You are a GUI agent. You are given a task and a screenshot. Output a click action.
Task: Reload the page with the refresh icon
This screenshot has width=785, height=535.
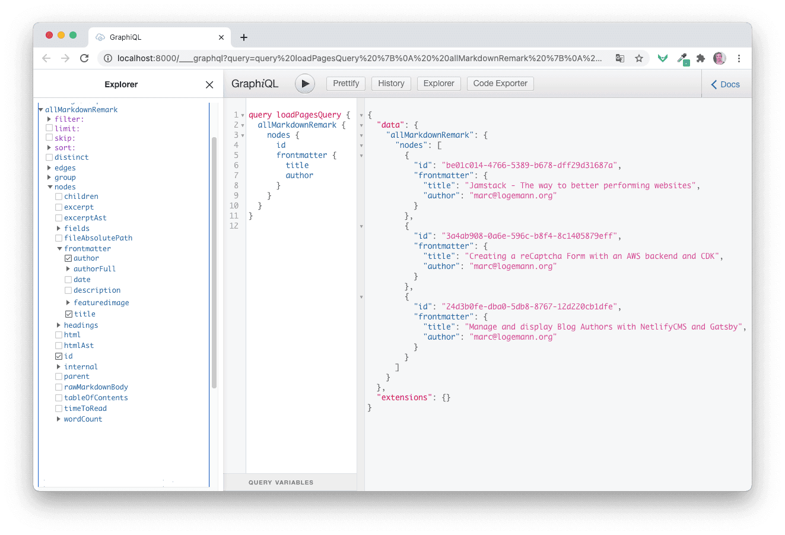[84, 58]
